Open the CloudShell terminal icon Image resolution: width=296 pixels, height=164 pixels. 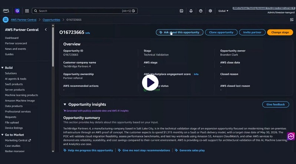(181, 11)
